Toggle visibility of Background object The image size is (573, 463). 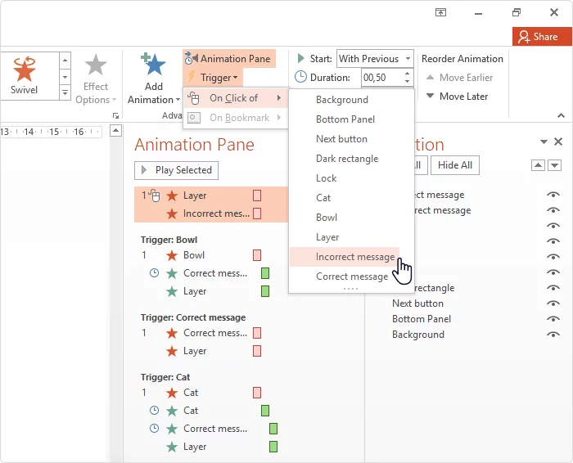(x=553, y=335)
